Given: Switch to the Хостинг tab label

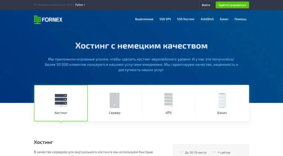Looking at the screenshot, I should [x=61, y=113].
